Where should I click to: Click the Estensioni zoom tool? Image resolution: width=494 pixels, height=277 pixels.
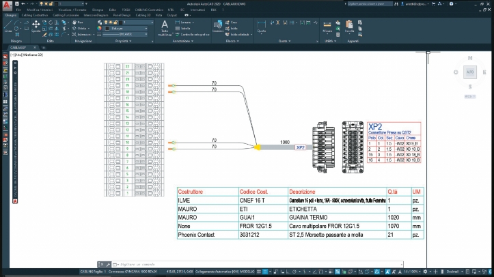(x=82, y=34)
